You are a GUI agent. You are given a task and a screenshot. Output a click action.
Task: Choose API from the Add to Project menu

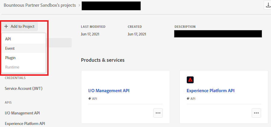pyautogui.click(x=24, y=39)
